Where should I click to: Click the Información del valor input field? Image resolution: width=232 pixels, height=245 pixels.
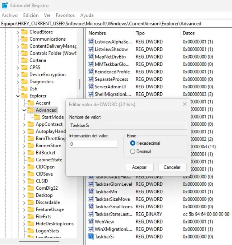click(x=93, y=144)
